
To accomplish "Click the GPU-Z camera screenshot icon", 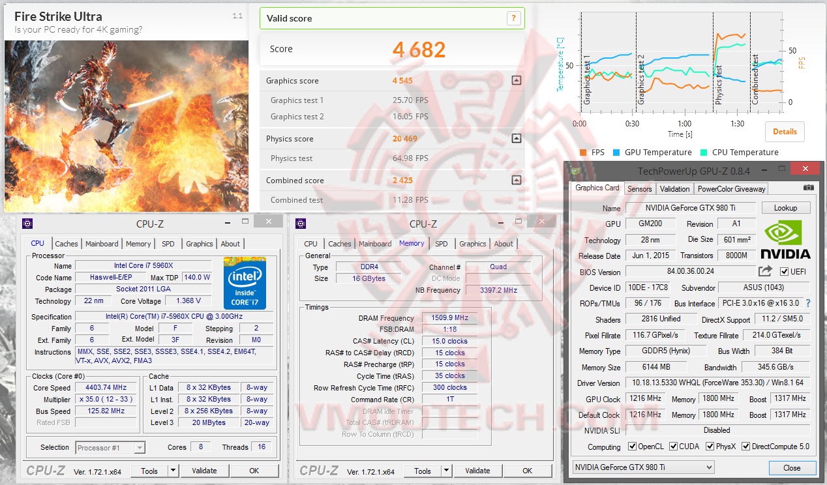I will [x=809, y=188].
